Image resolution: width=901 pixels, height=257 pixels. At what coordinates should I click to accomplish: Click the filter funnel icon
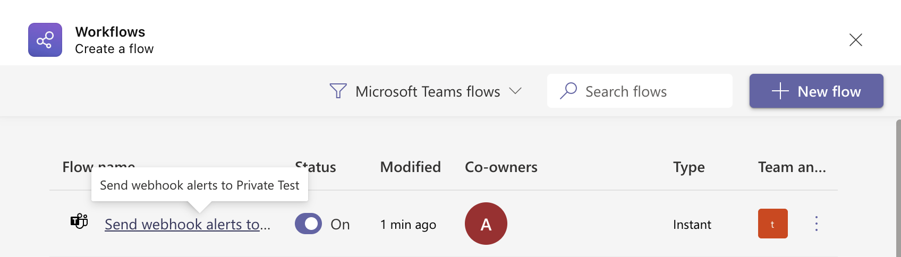(338, 91)
